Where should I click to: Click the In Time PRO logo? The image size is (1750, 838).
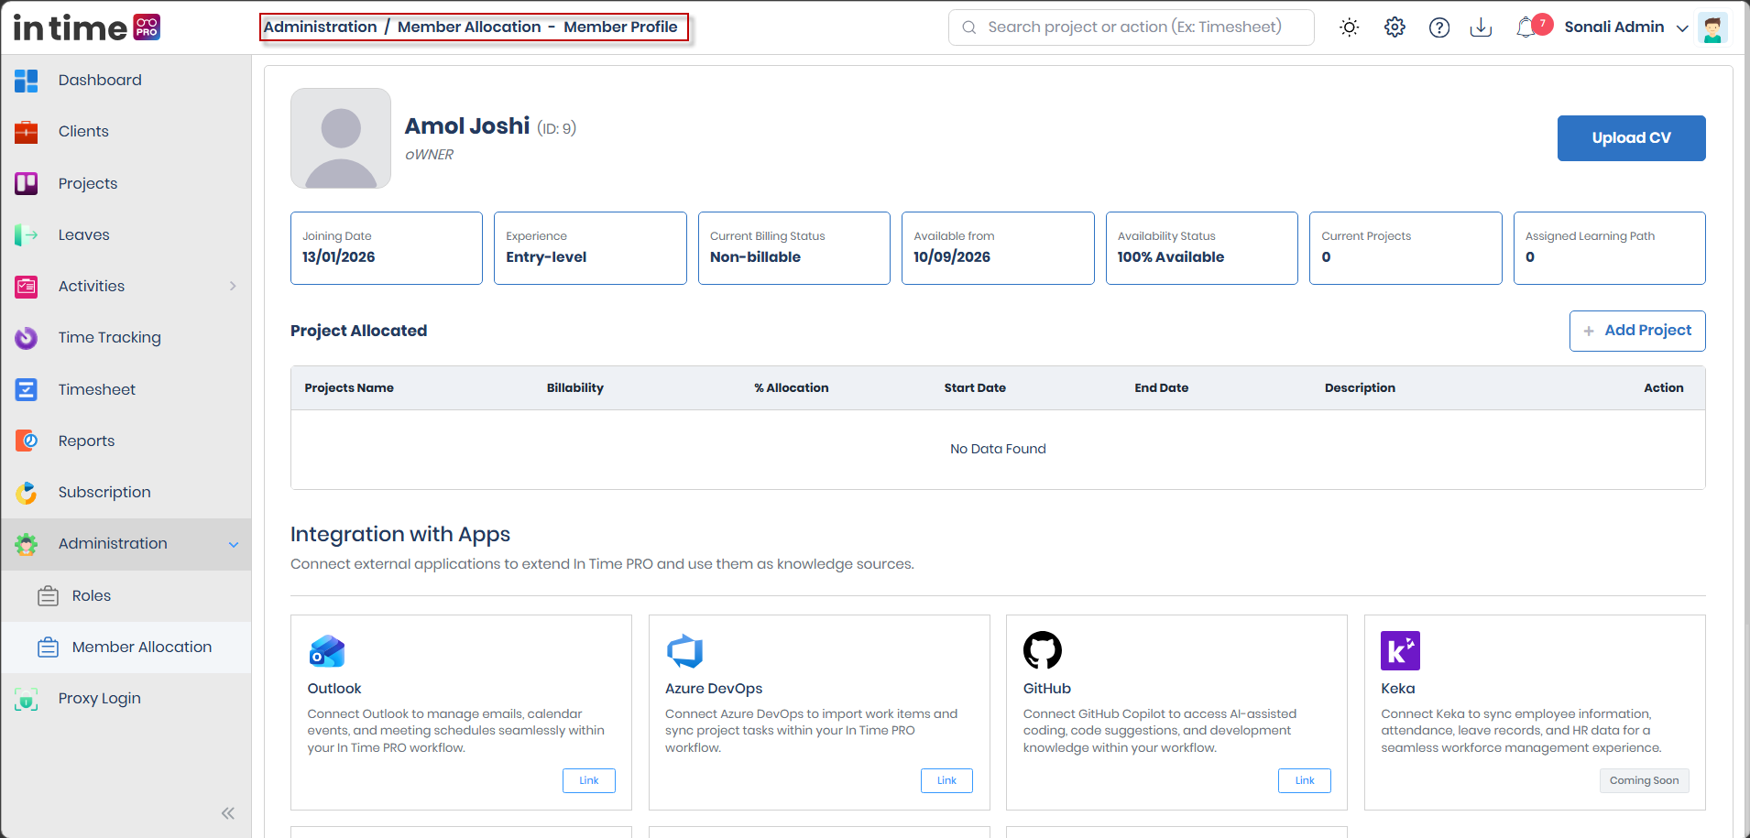pyautogui.click(x=87, y=27)
